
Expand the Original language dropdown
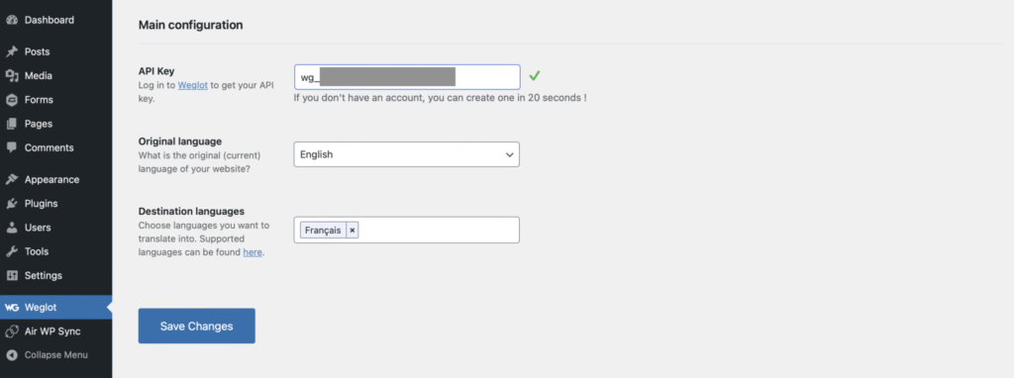406,154
